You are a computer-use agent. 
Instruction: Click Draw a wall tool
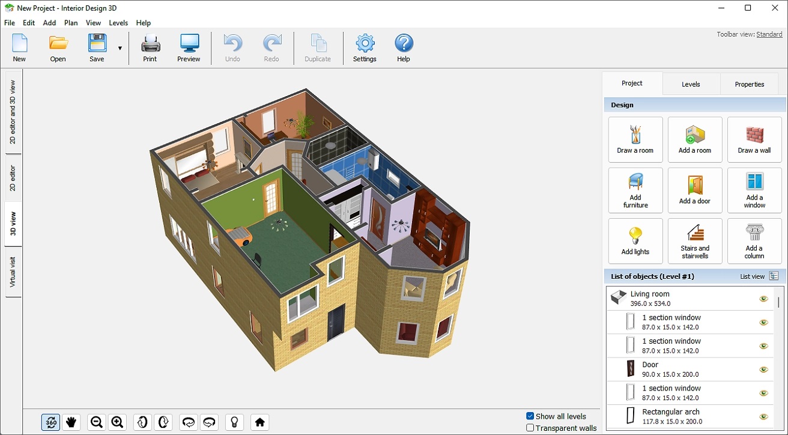point(754,139)
